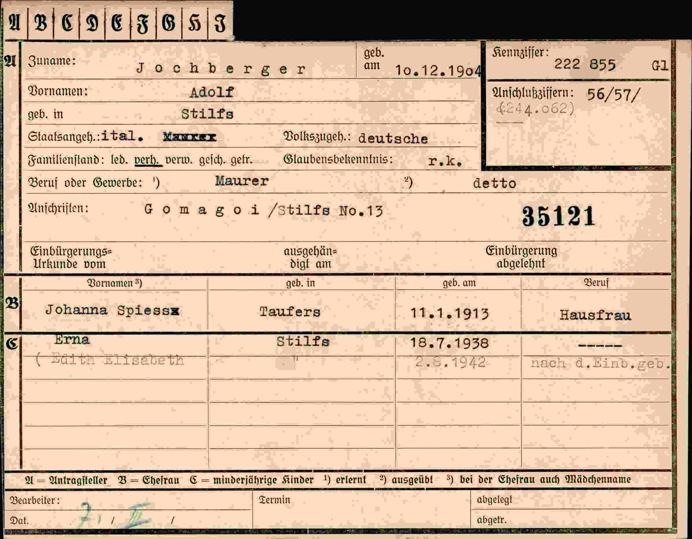Screen dimensions: 692x539
Task: Select index tab letter A
Action: [x=14, y=23]
